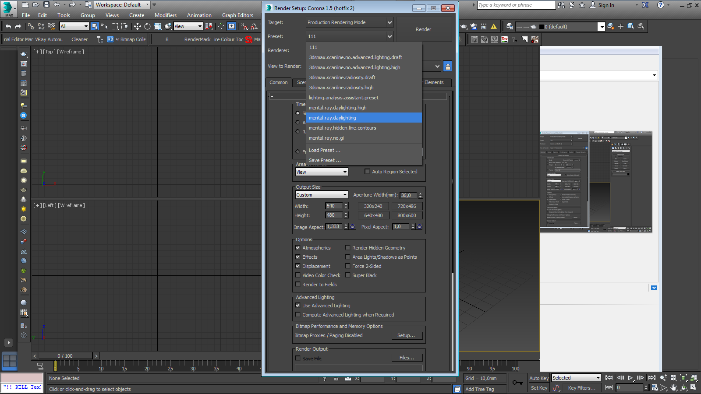Click the Zoom Extents All icon
This screenshot has height=394, width=701.
coord(694,378)
